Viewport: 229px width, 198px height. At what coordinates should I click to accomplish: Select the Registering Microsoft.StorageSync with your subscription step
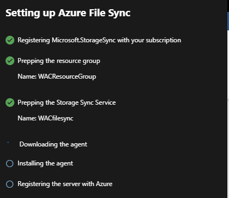tap(99, 40)
